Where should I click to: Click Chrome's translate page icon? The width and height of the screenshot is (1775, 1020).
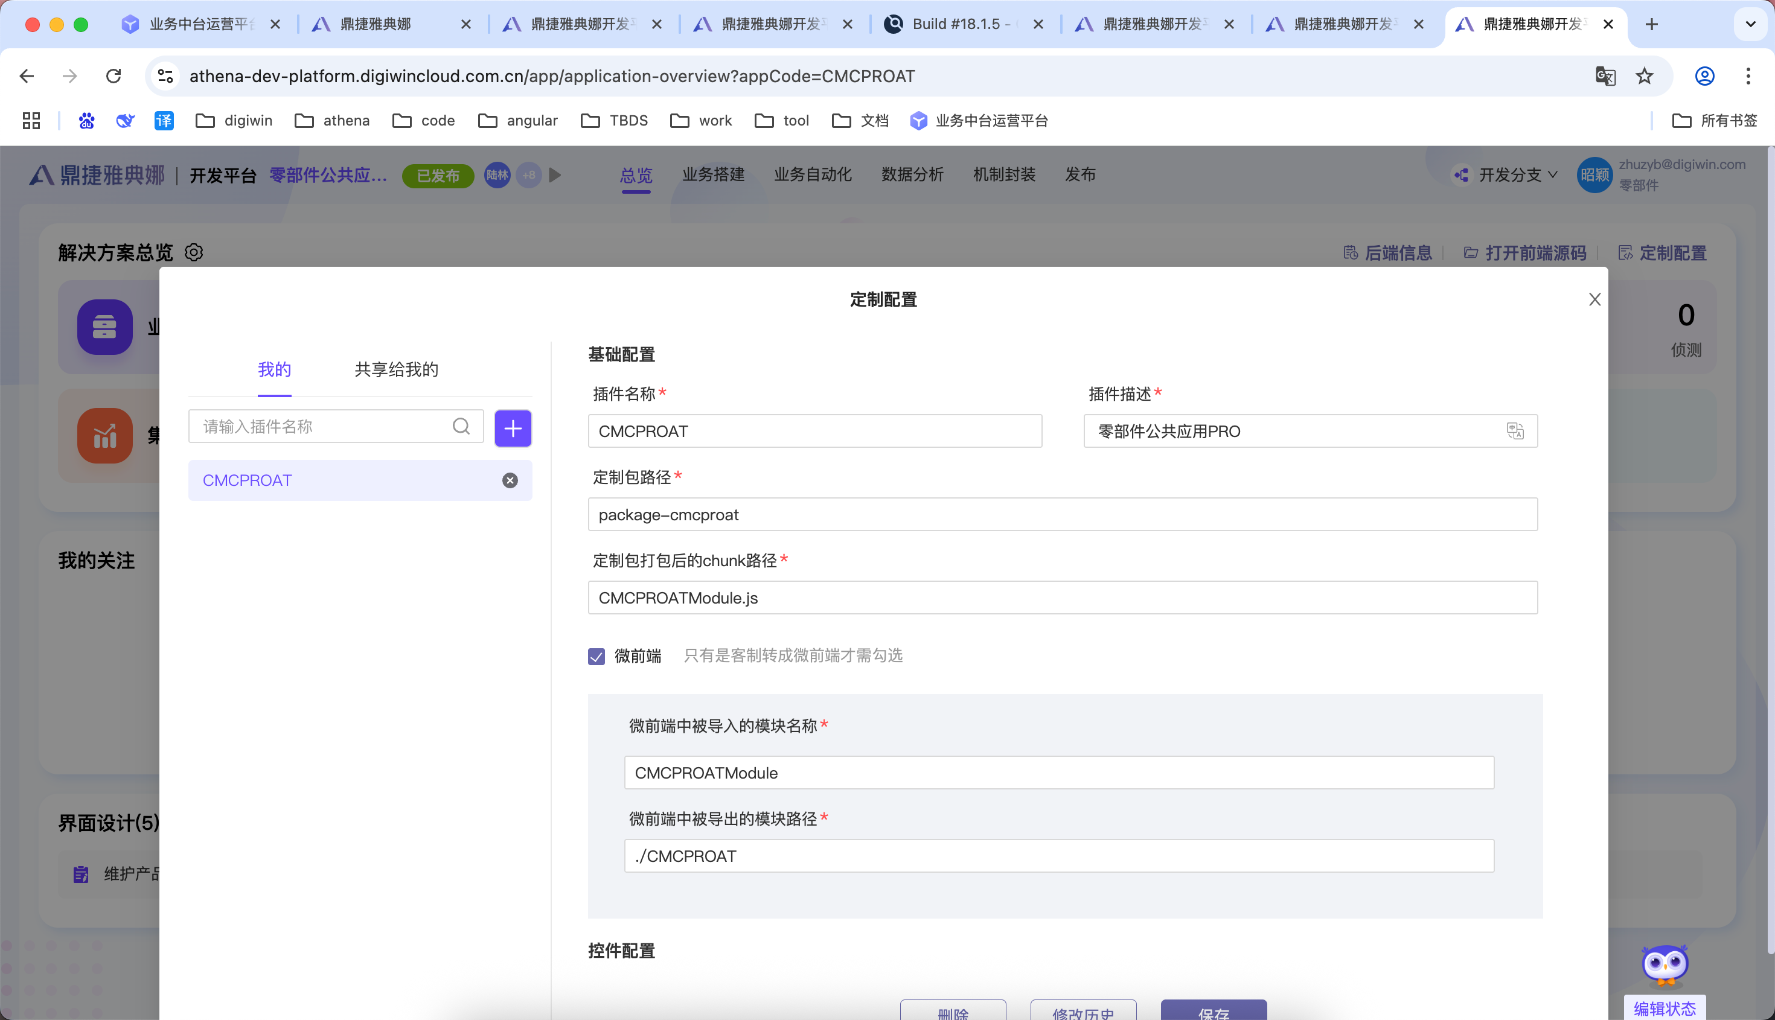click(x=1605, y=75)
